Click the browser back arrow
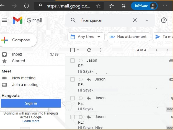Image resolution: width=173 pixels, height=130 pixels. click(x=2, y=6)
